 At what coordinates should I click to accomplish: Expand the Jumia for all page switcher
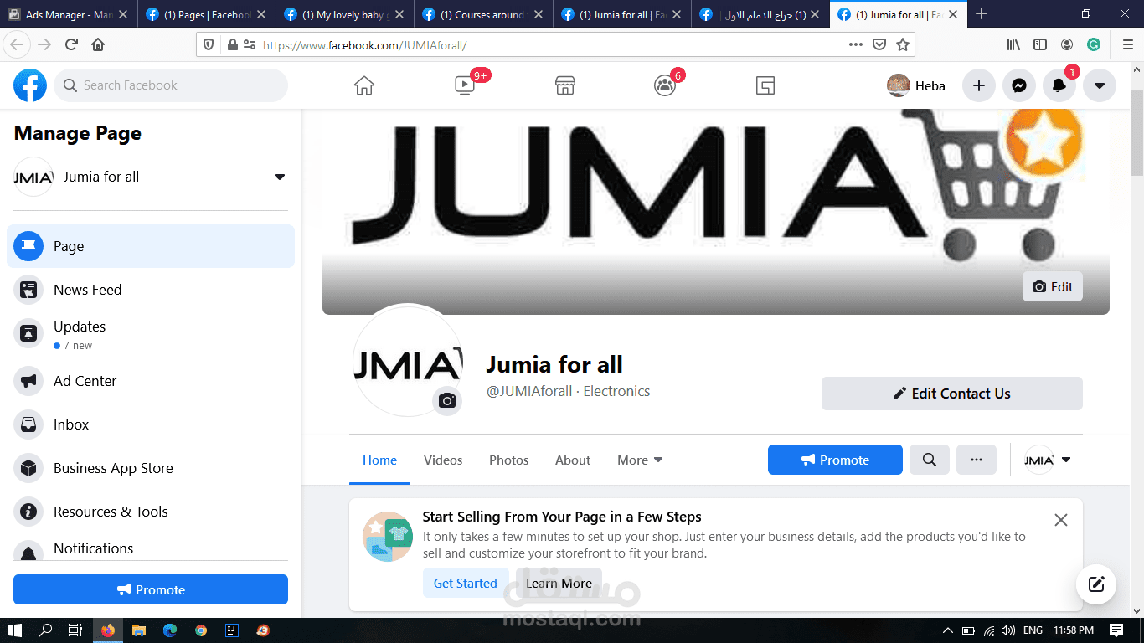coord(280,177)
